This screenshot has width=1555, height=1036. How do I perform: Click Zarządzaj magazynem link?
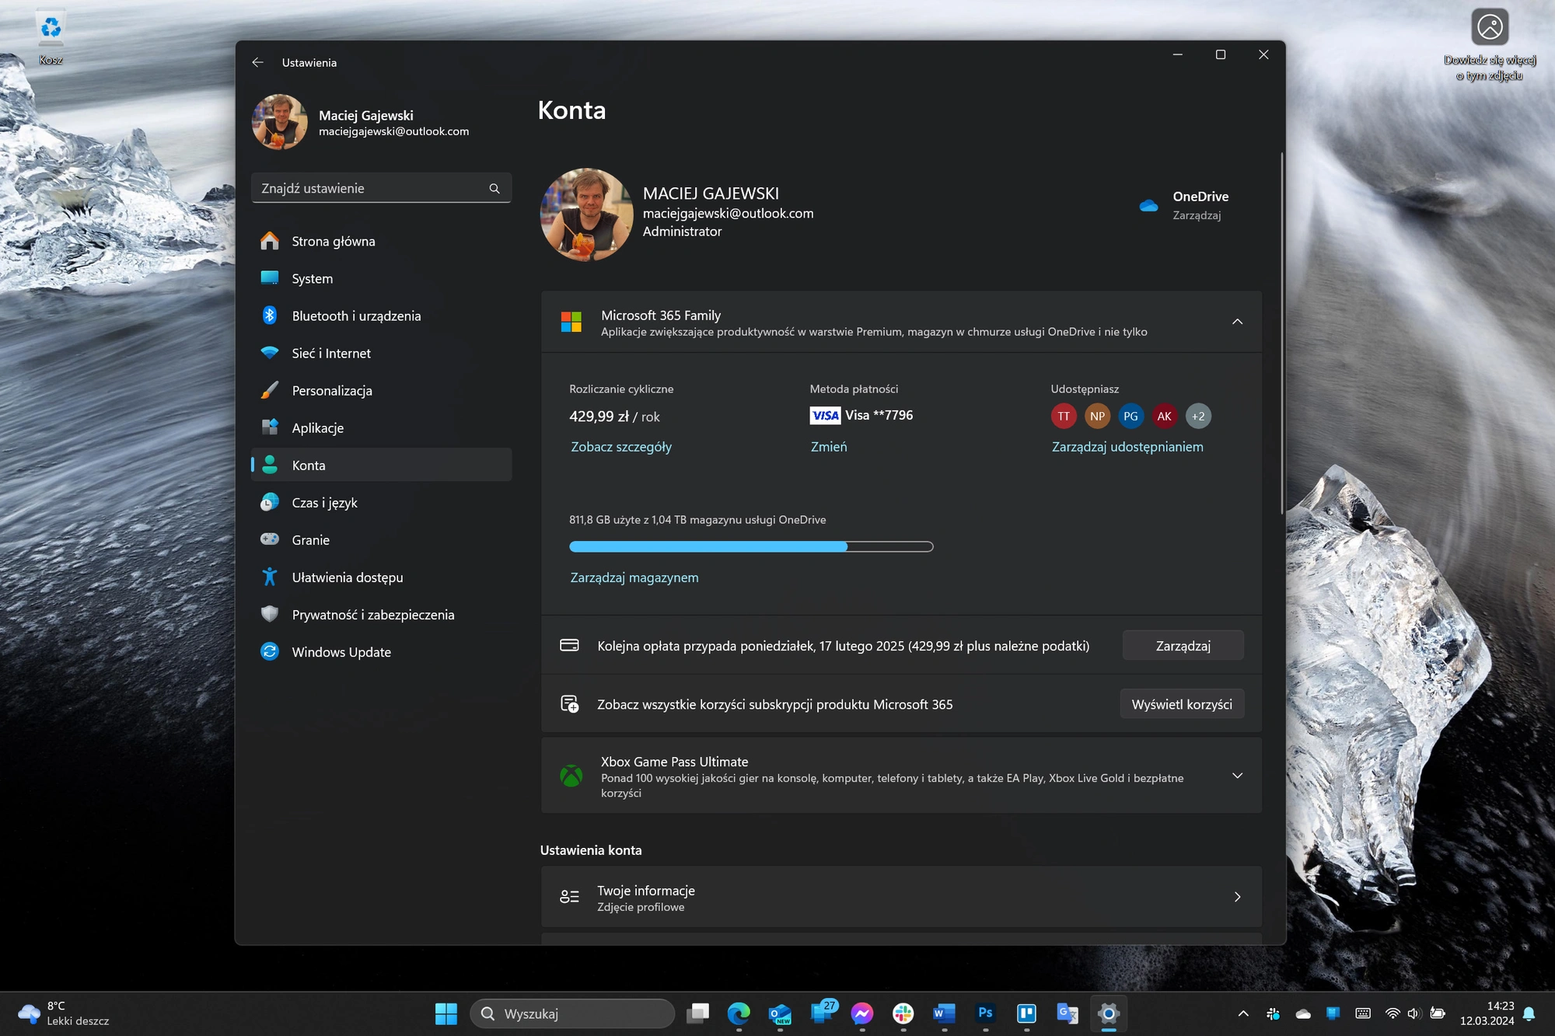pos(634,577)
